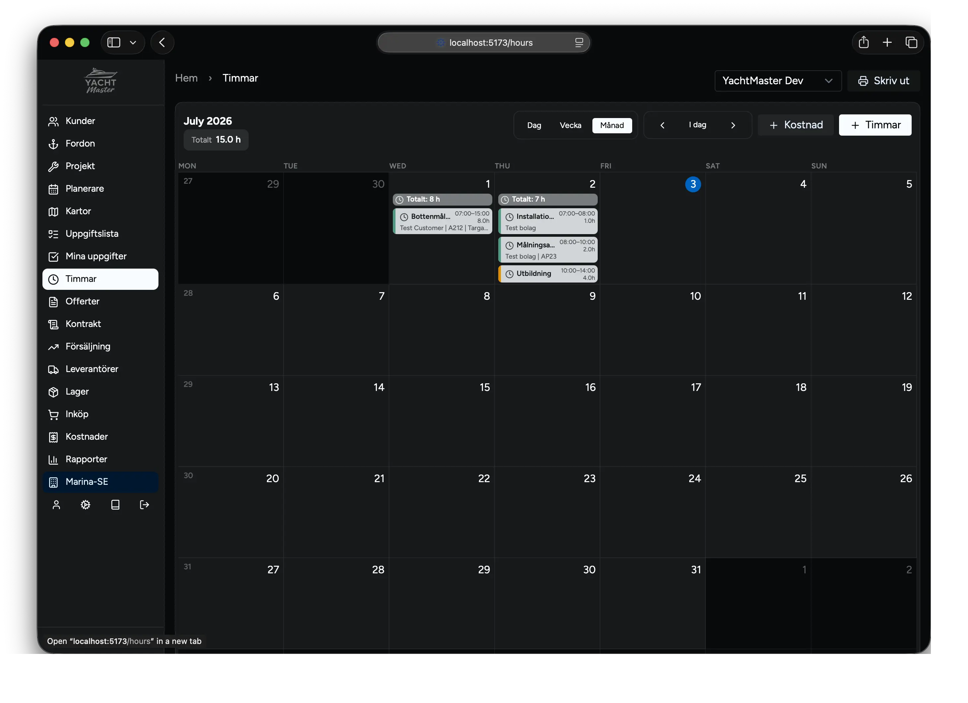968x703 pixels.
Task: Click the I dag today button
Action: [x=698, y=125]
